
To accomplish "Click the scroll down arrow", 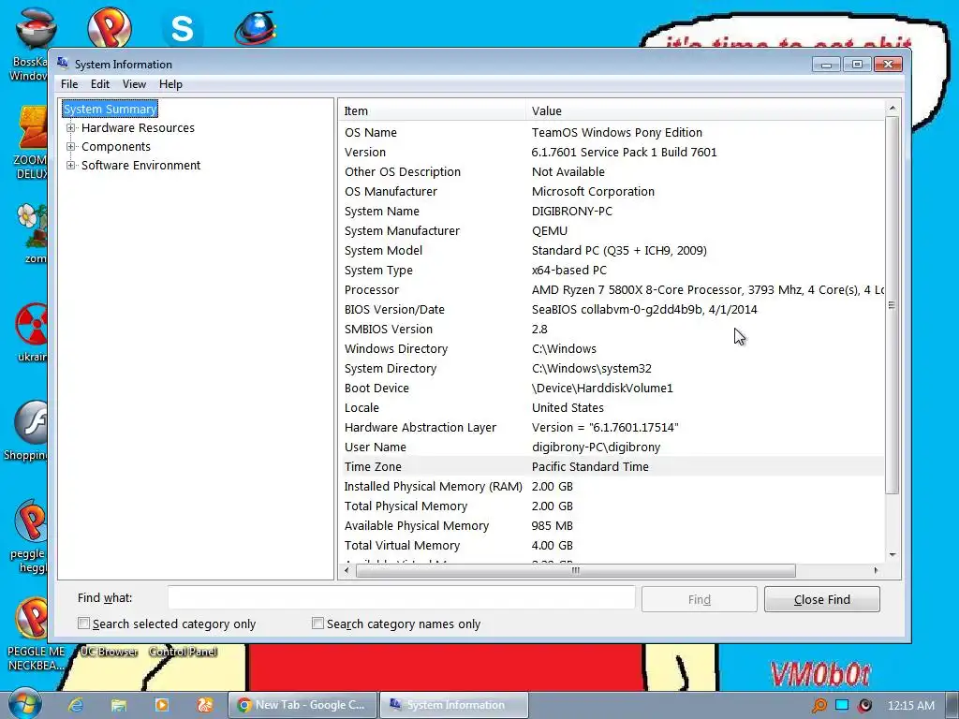I will coord(893,554).
